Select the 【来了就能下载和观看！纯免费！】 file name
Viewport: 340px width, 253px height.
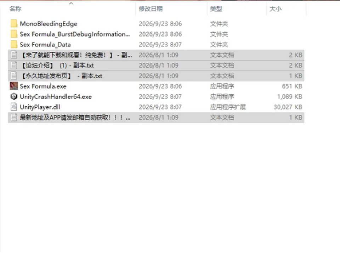pyautogui.click(x=76, y=55)
